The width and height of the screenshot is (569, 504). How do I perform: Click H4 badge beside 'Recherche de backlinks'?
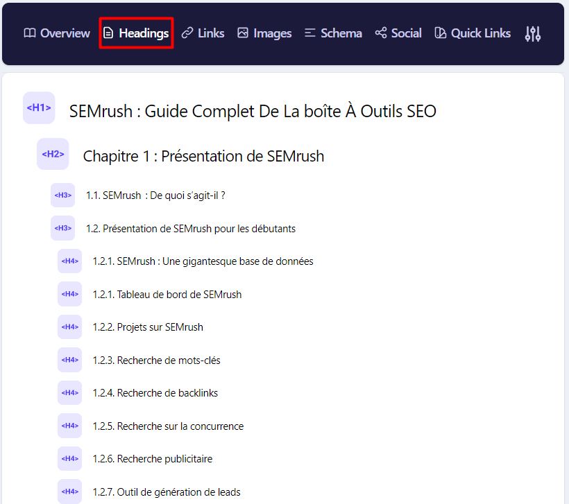coord(69,392)
